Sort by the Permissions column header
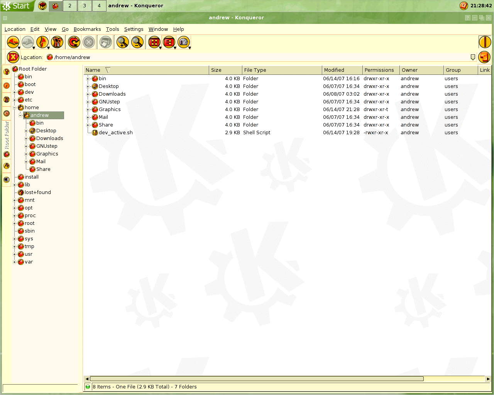 381,70
